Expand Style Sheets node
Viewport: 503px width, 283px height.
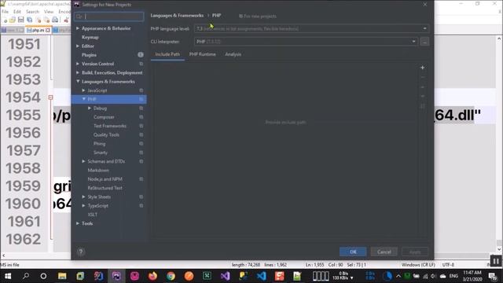coord(84,197)
